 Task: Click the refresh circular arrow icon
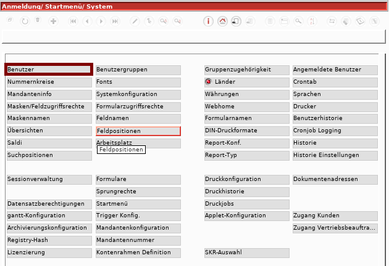click(25, 22)
